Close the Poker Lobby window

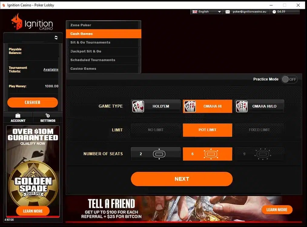pos(298,5)
